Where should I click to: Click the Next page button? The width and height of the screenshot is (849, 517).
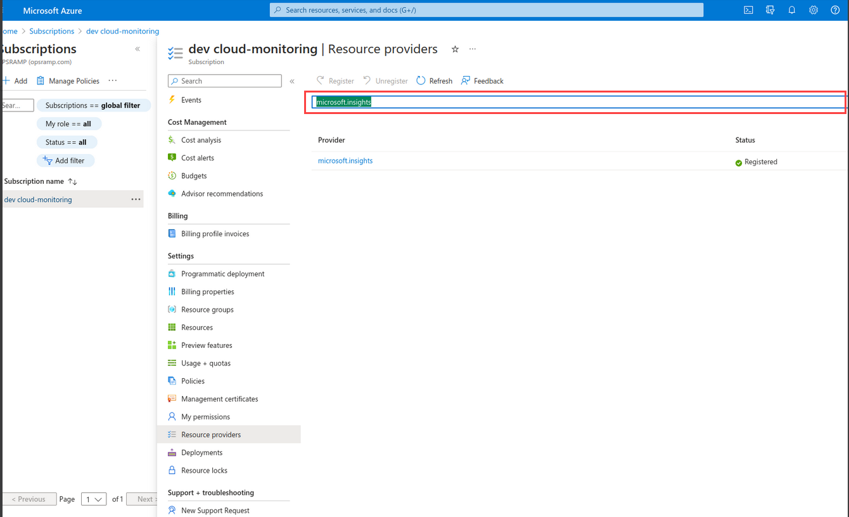(143, 499)
